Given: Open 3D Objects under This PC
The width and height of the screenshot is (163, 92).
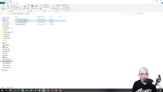Looking at the screenshot, I should tap(7, 45).
